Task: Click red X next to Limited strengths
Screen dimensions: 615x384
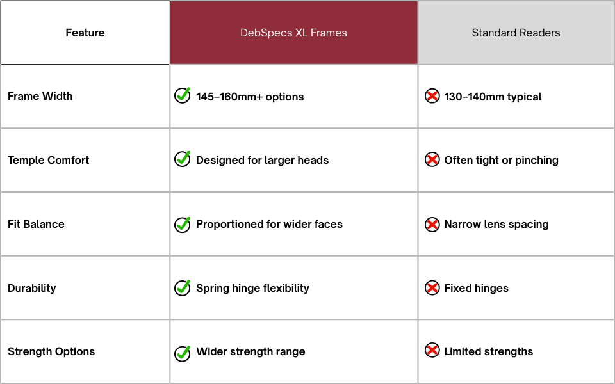Action: 432,351
